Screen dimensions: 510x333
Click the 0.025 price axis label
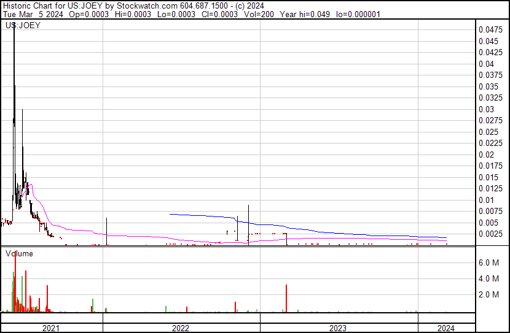(x=488, y=132)
